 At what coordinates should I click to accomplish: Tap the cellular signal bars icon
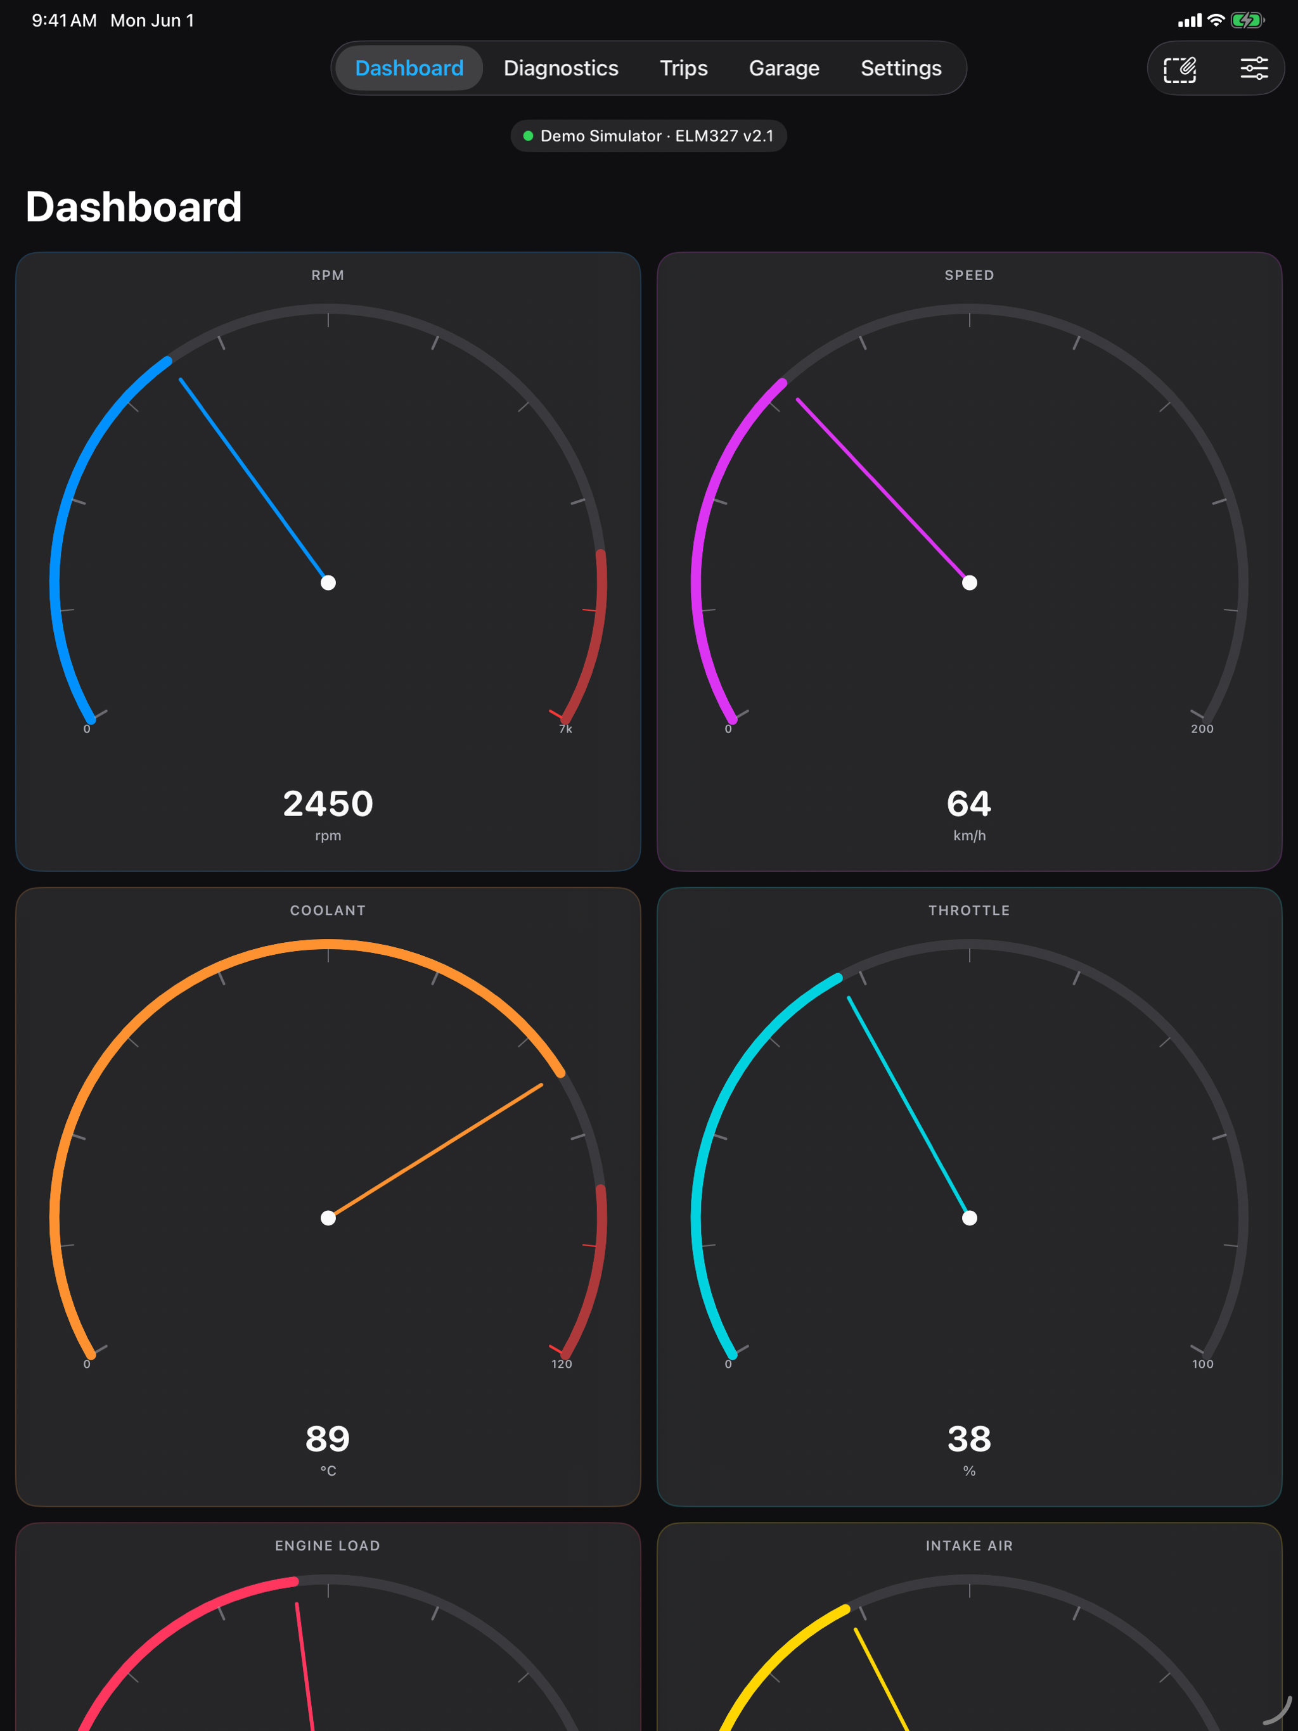1189,21
